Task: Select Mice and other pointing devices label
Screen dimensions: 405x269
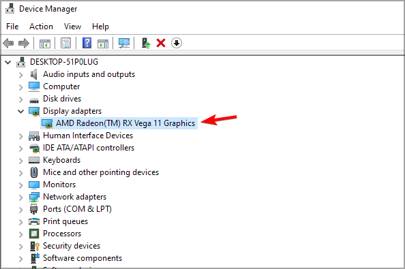Action: click(101, 172)
